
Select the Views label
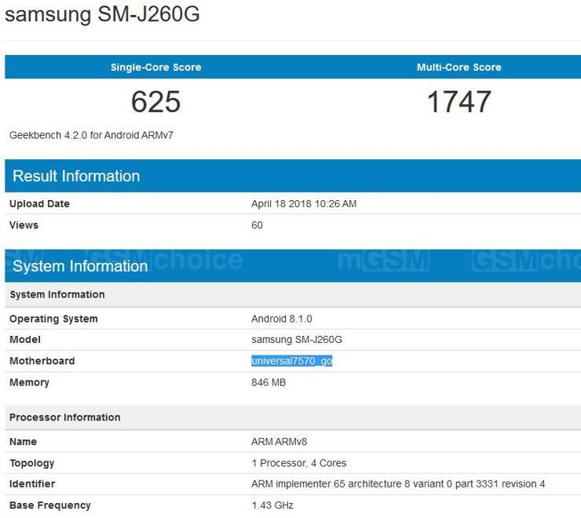pyautogui.click(x=24, y=225)
